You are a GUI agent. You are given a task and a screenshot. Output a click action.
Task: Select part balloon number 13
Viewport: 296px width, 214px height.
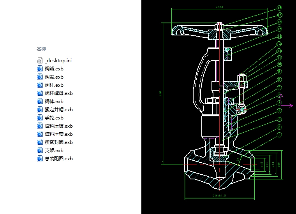tap(279, 44)
